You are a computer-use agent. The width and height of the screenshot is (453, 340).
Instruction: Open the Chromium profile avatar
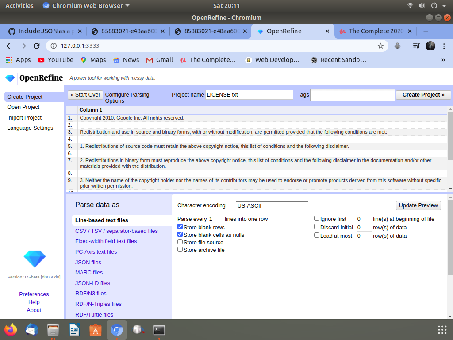[430, 46]
